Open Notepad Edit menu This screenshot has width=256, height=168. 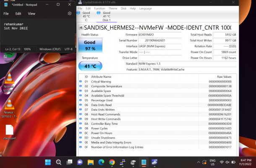click(18, 13)
